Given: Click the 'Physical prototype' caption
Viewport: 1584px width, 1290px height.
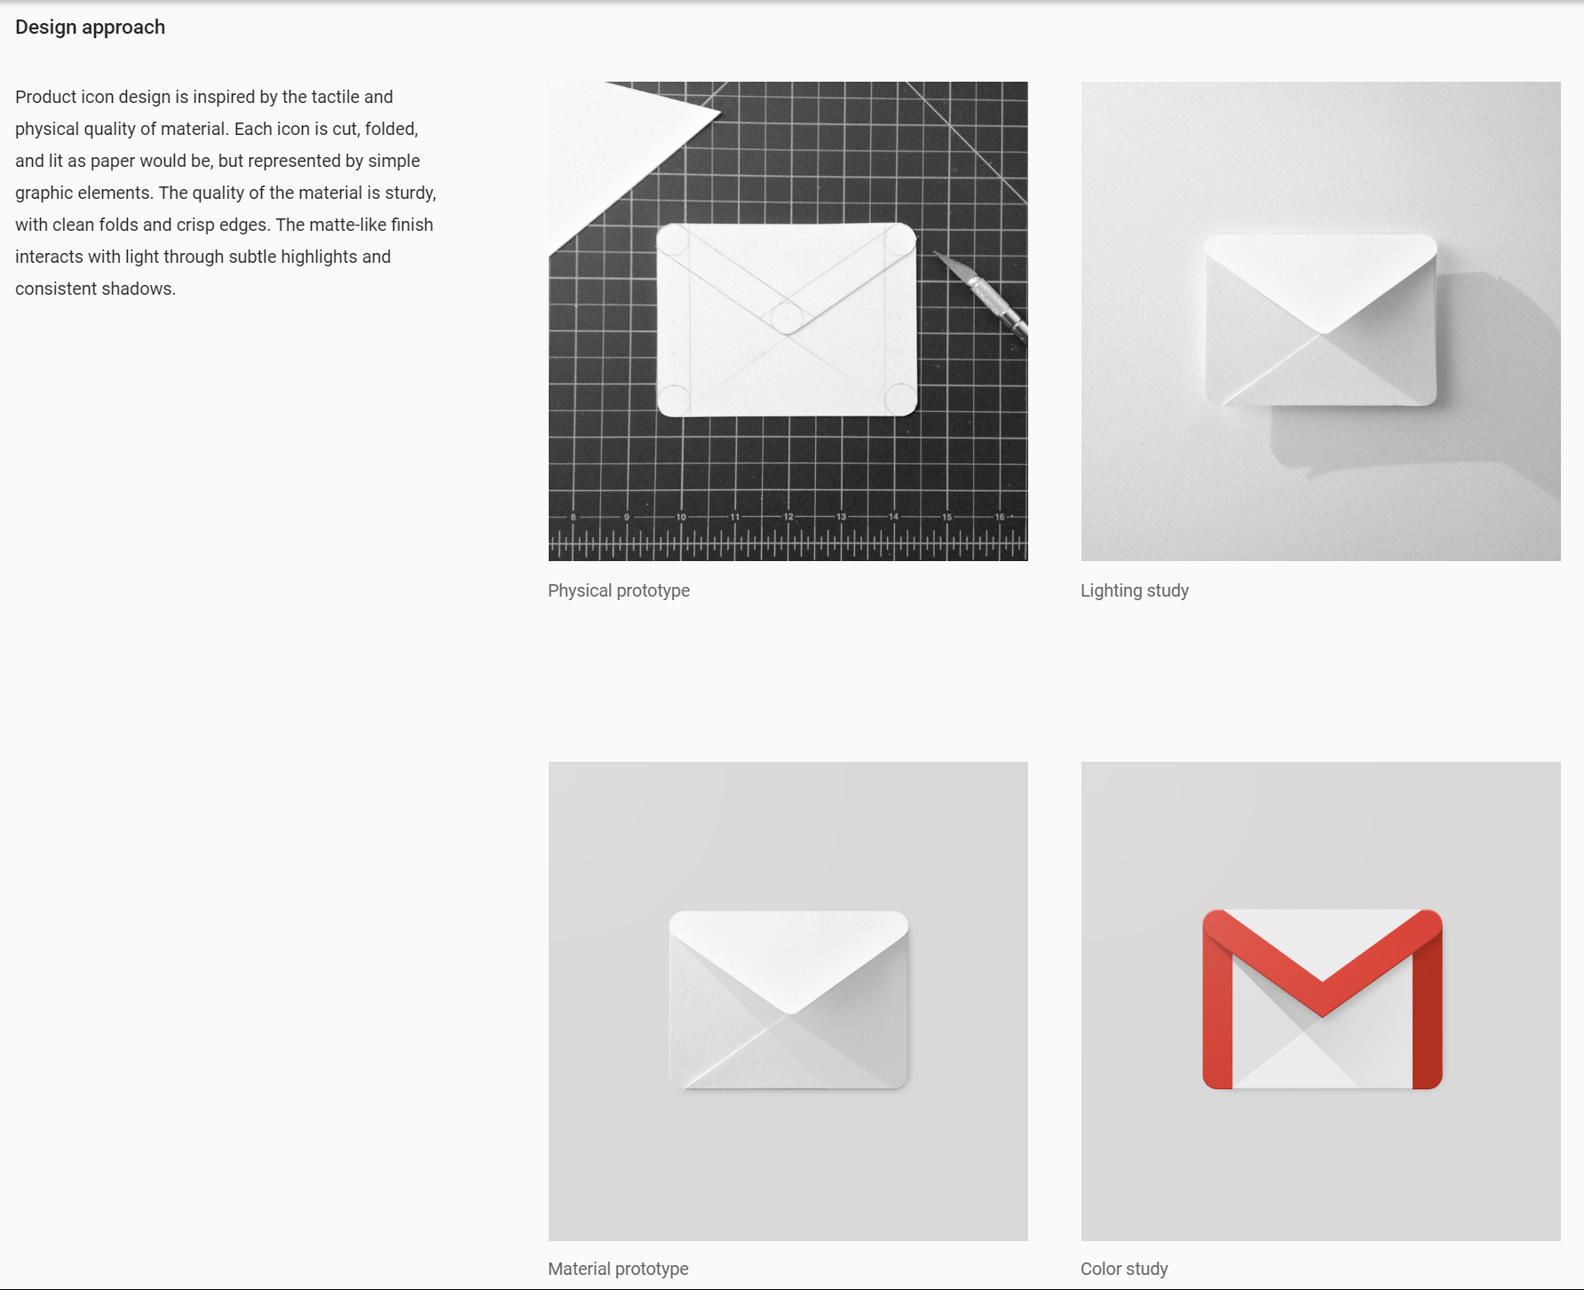Looking at the screenshot, I should coord(619,590).
